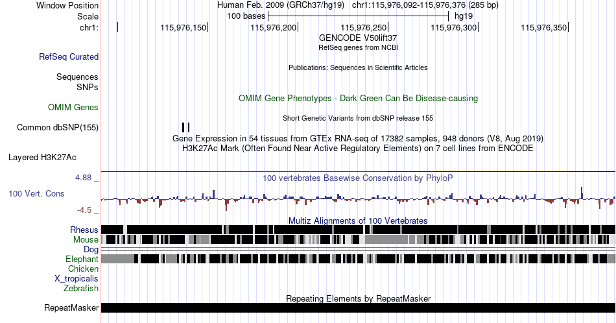This screenshot has width=616, height=323.
Task: Click the second dbSNP variant tick mark
Action: pos(189,127)
